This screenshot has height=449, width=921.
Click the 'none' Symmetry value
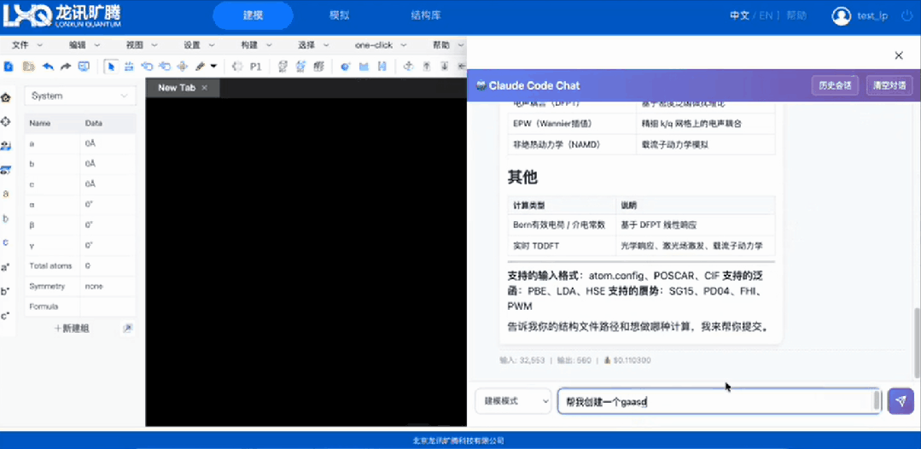pyautogui.click(x=94, y=286)
